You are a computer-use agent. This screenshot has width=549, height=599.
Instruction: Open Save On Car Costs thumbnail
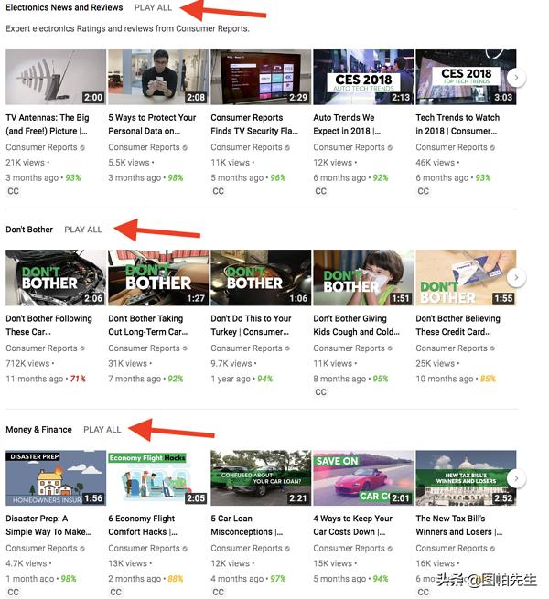coord(363,478)
